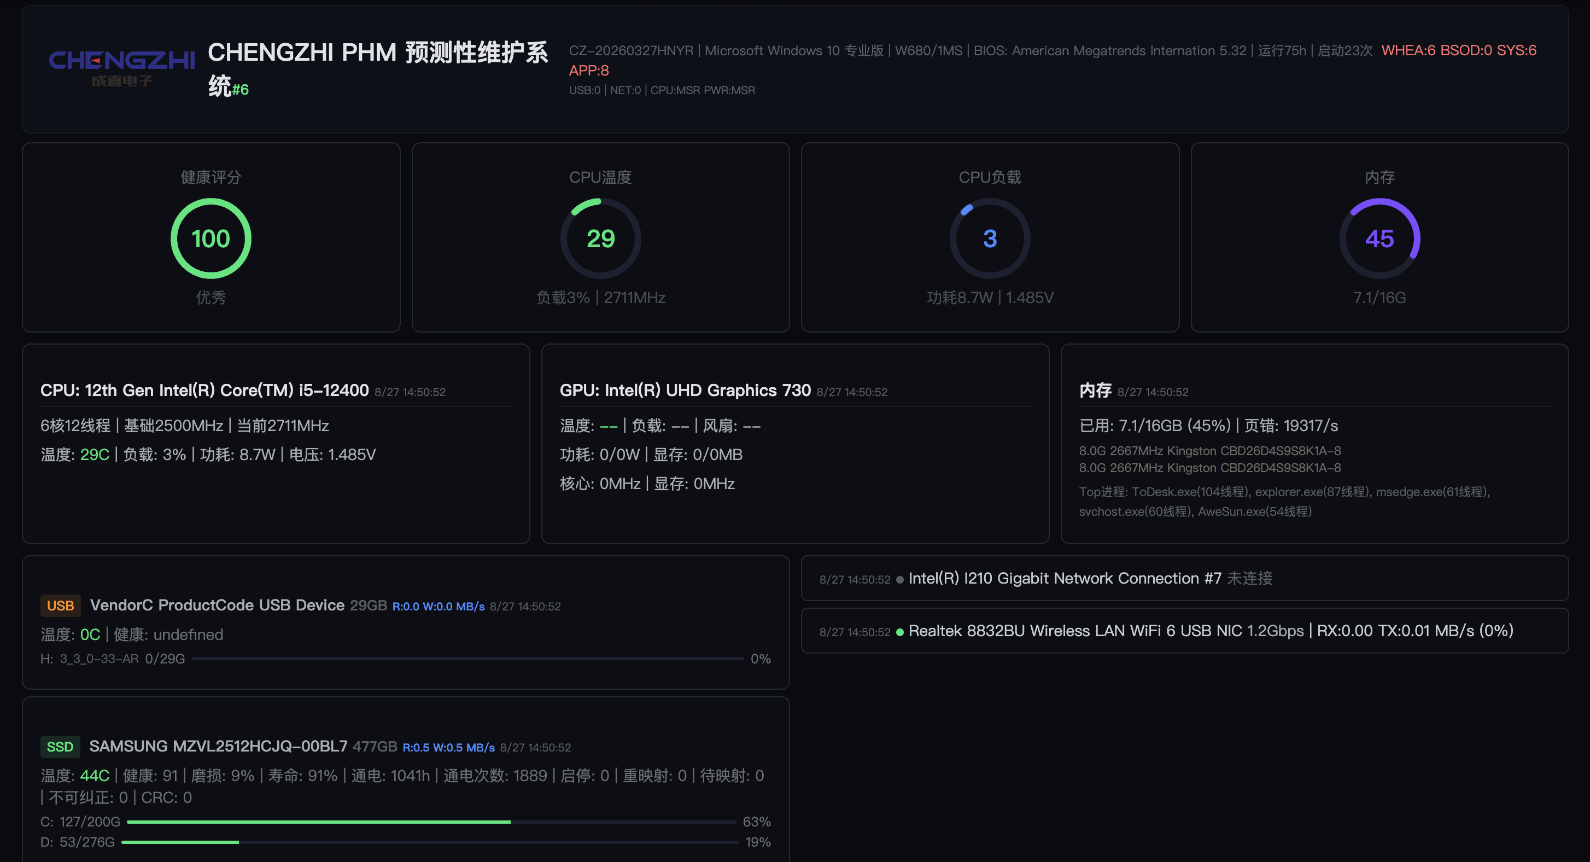Viewport: 1590px width, 862px height.
Task: Click the CHENGZHI PHM title heading
Action: click(378, 68)
